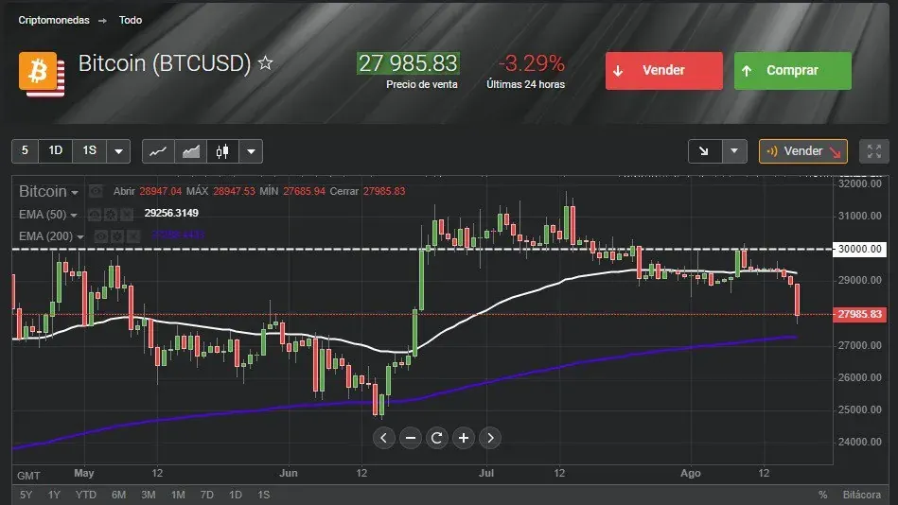Click the 30000.00 price level label
This screenshot has width=898, height=505.
tap(859, 249)
